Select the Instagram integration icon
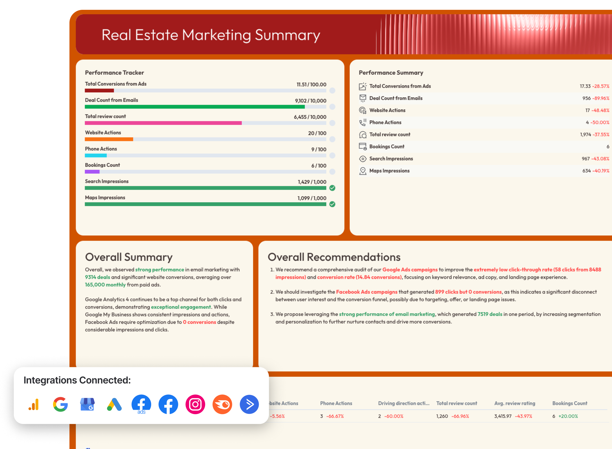The height and width of the screenshot is (449, 612). 195,405
